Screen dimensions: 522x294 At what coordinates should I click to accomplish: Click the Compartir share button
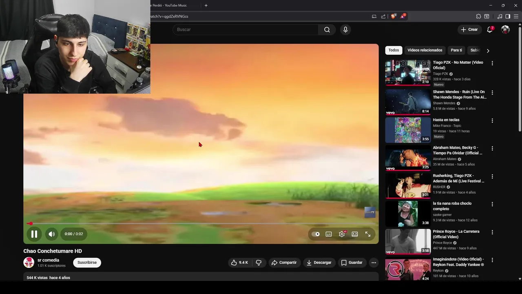pyautogui.click(x=284, y=263)
